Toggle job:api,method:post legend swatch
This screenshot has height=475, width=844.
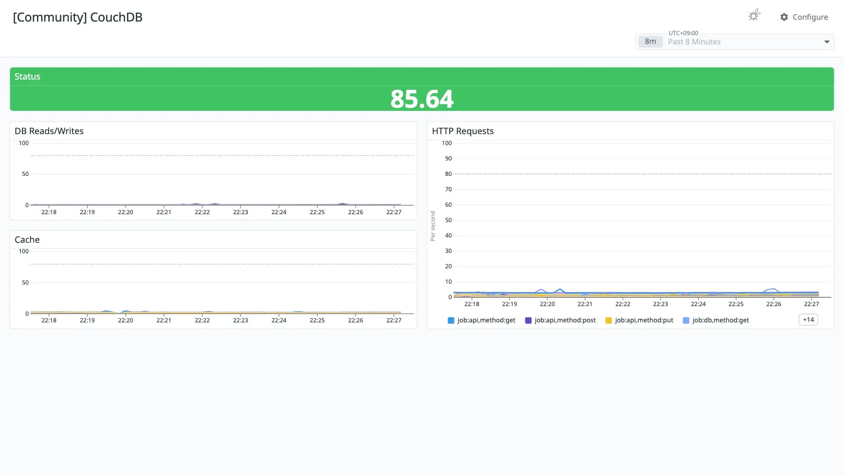pos(528,321)
